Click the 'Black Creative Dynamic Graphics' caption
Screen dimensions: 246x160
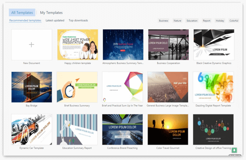[x=214, y=63]
